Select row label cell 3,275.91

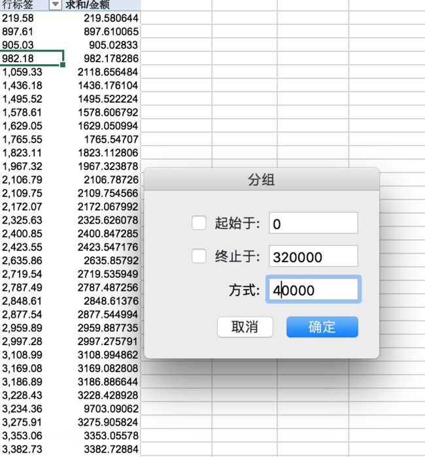(x=32, y=422)
